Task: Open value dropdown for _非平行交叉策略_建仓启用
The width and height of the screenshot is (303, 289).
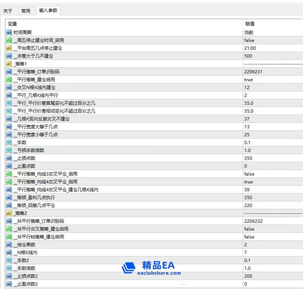Action: [x=272, y=229]
